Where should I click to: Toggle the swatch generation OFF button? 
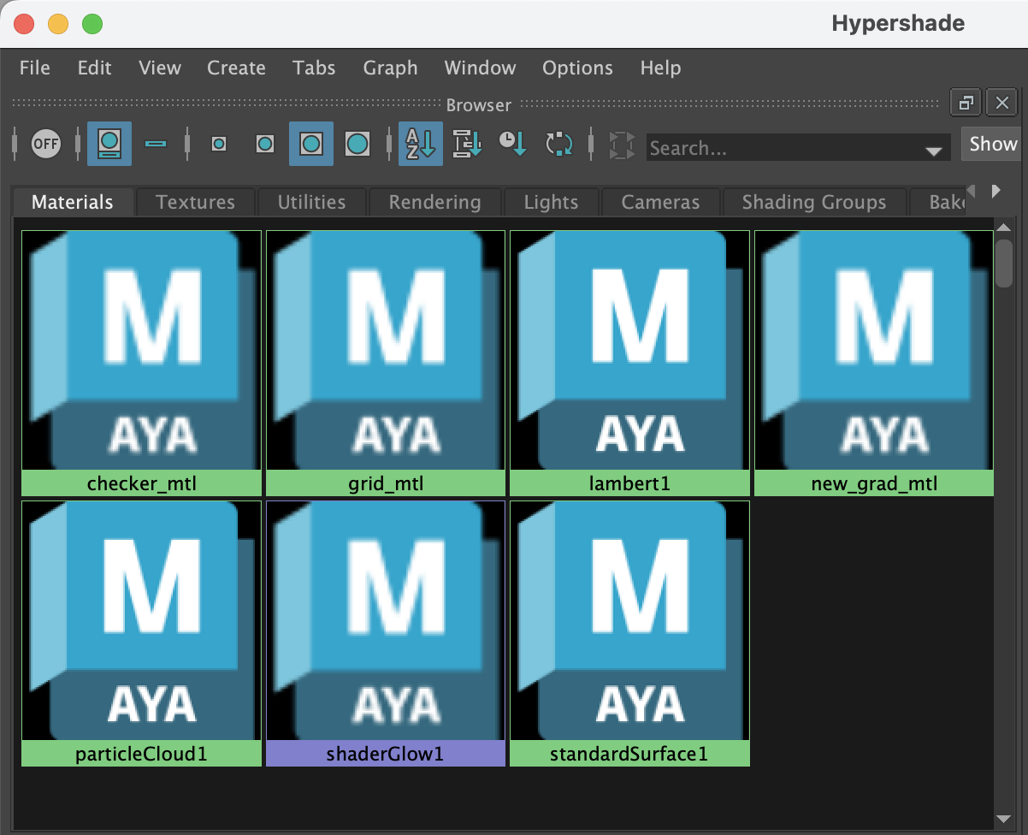pyautogui.click(x=45, y=144)
